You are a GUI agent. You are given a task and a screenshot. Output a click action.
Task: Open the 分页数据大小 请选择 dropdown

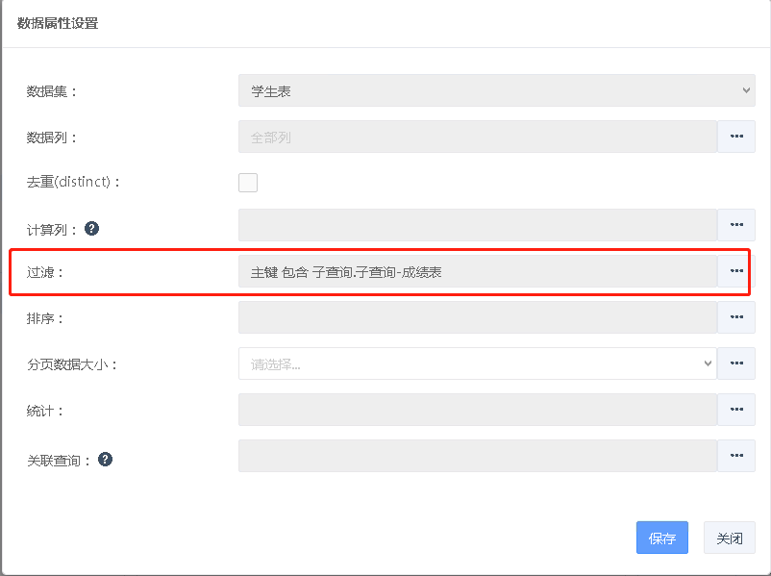(x=477, y=363)
